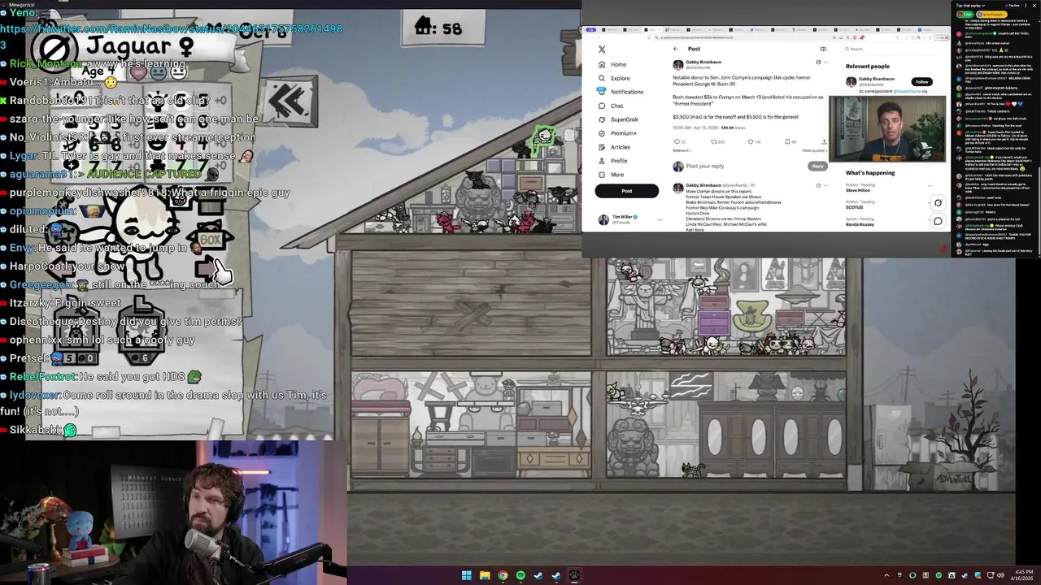The height and width of the screenshot is (585, 1041).
Task: Open Explore in the X sidebar
Action: coord(614,78)
